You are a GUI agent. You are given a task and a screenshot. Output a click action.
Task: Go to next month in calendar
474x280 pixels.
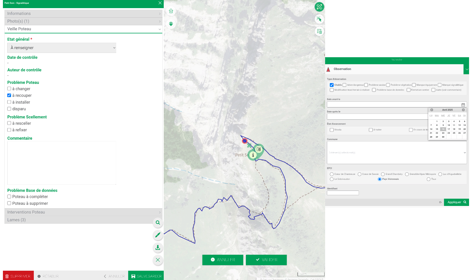click(463, 110)
